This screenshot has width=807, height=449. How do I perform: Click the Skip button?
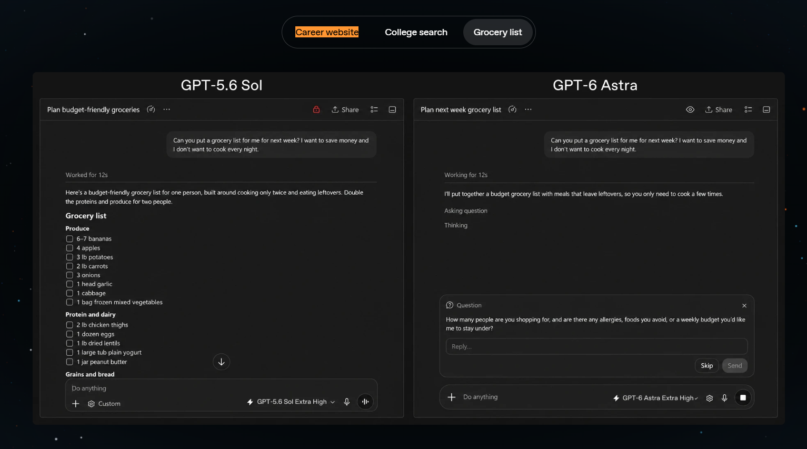[x=707, y=366]
